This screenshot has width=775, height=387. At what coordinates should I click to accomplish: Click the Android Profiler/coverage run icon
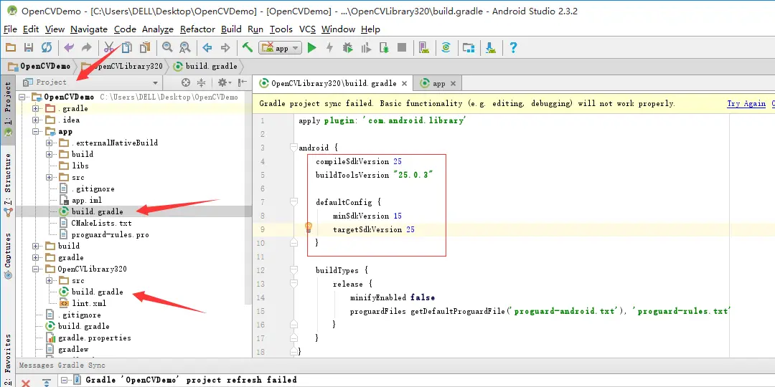click(x=366, y=47)
